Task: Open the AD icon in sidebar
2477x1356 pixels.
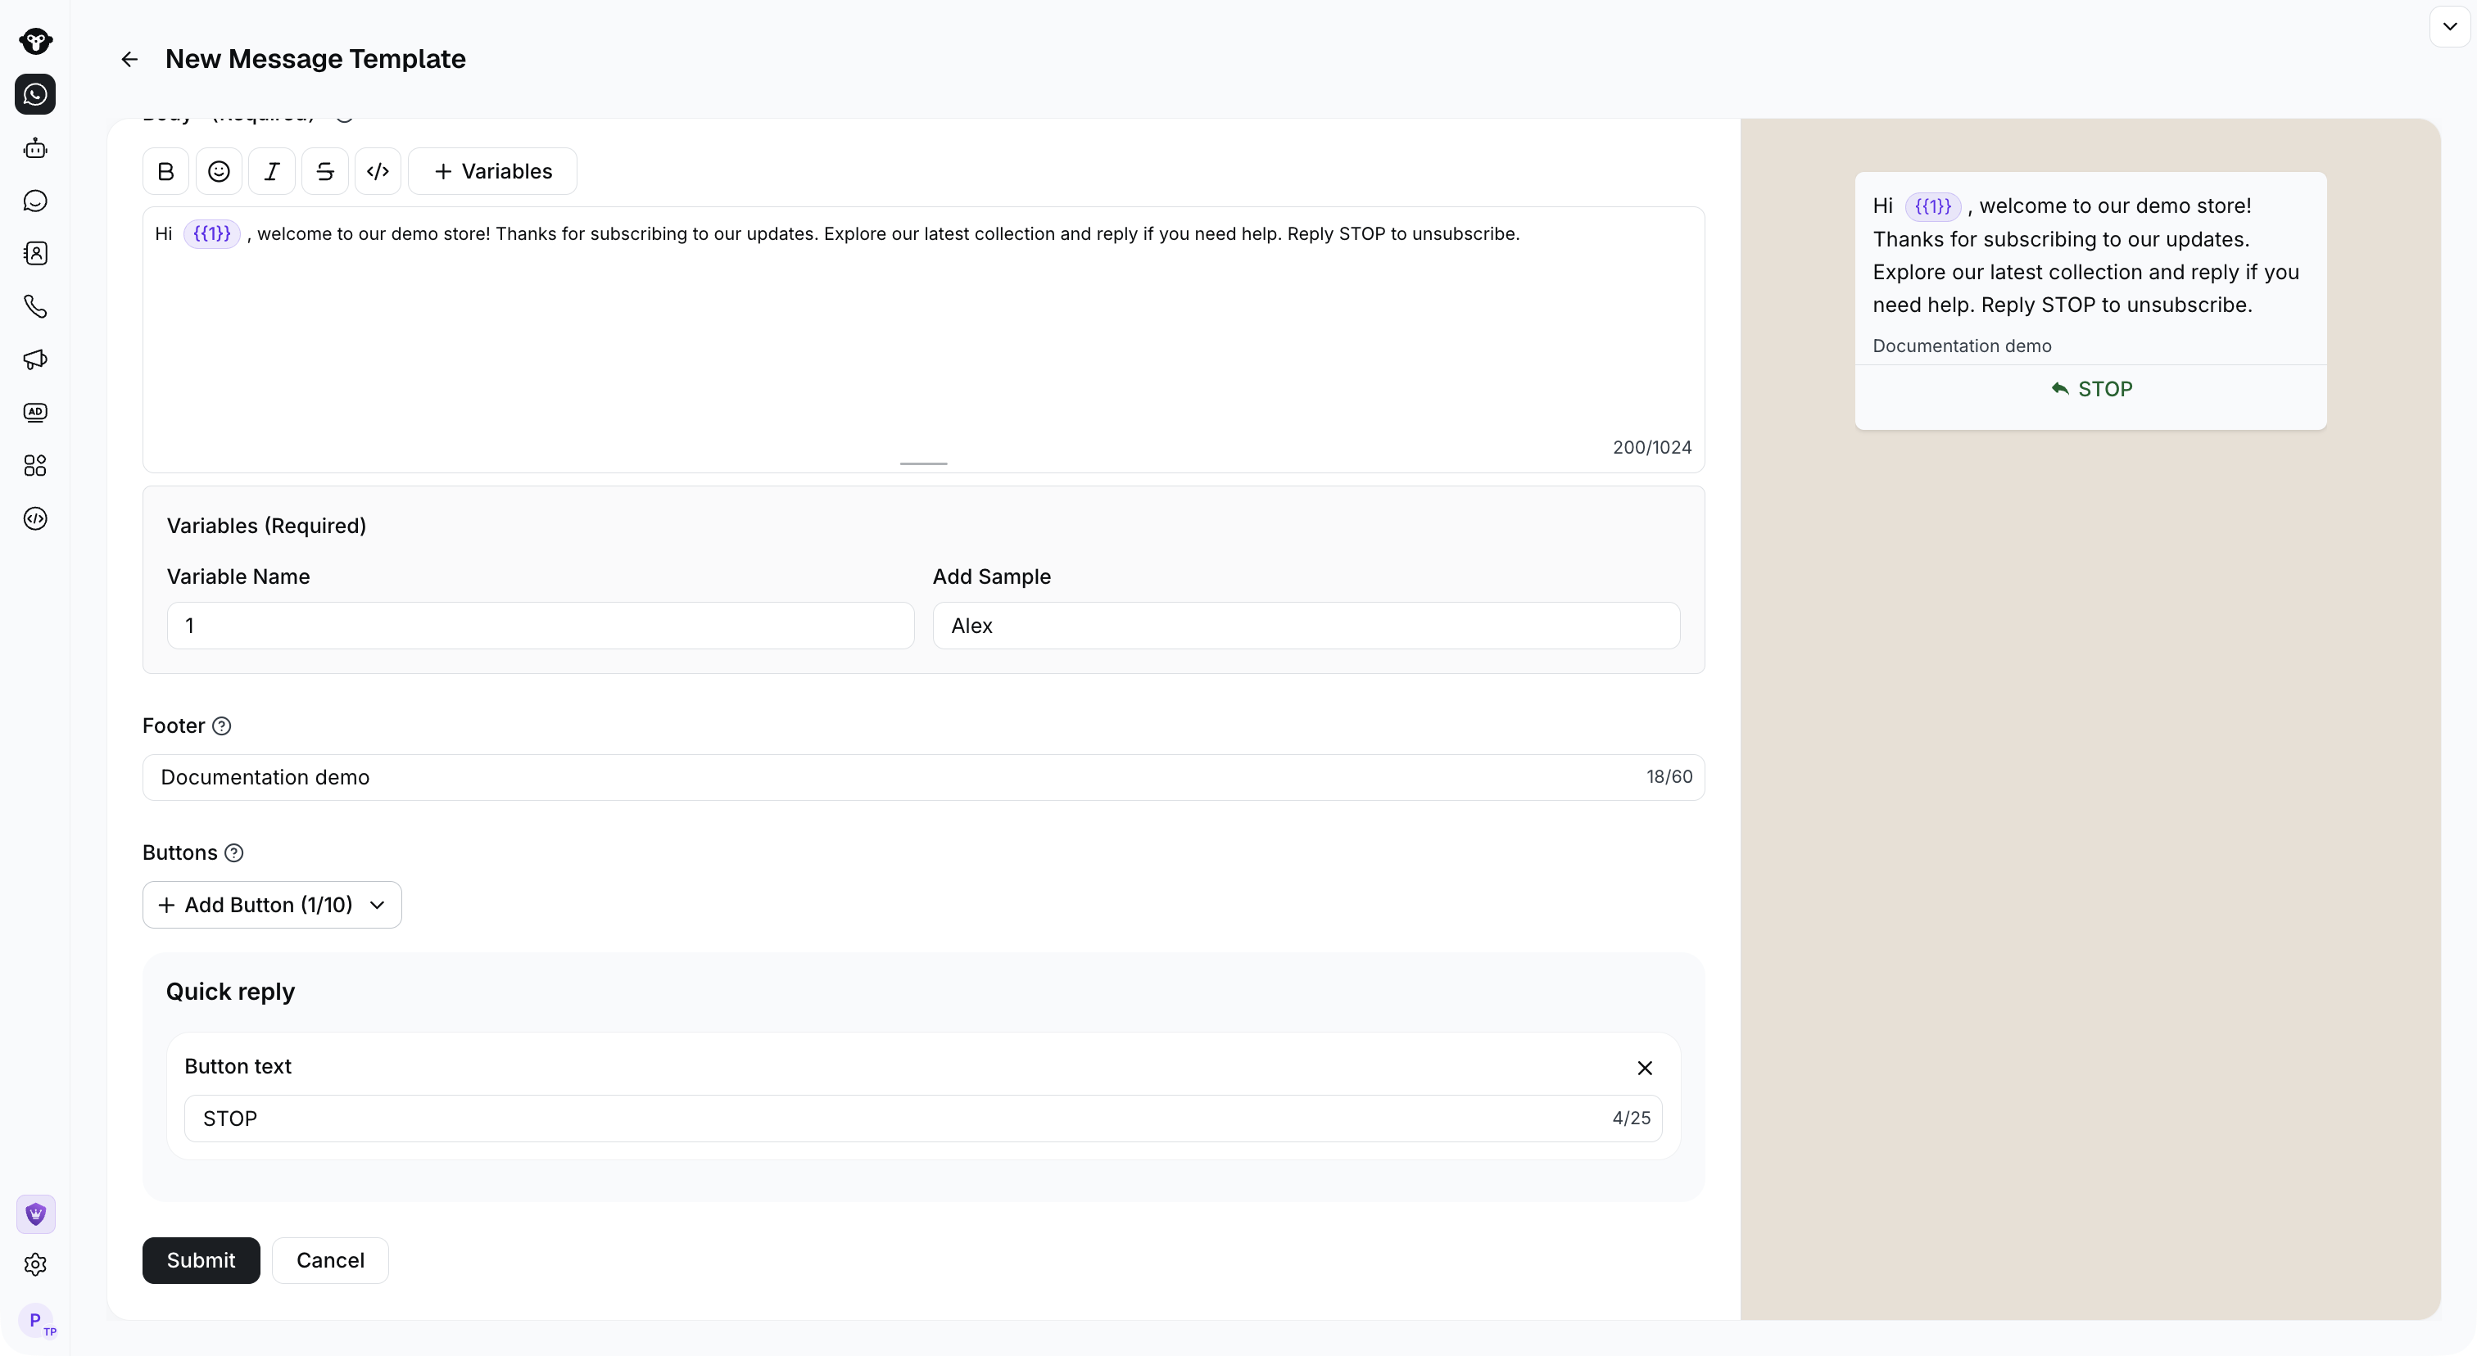Action: 35,412
